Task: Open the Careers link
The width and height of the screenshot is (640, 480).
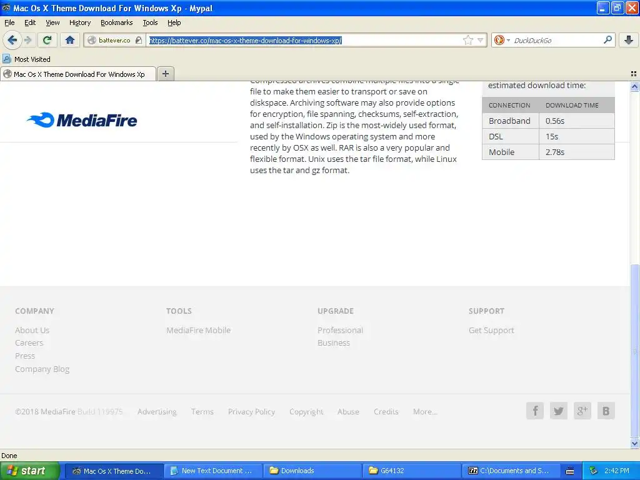Action: pos(29,343)
